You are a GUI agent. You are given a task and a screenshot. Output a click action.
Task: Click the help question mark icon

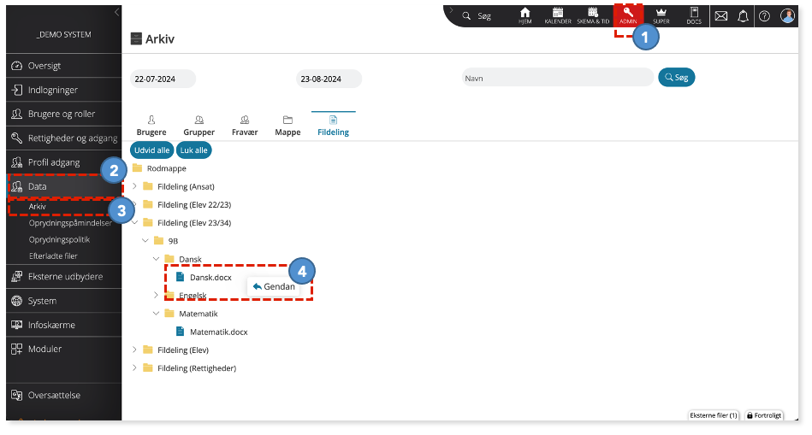tap(764, 16)
